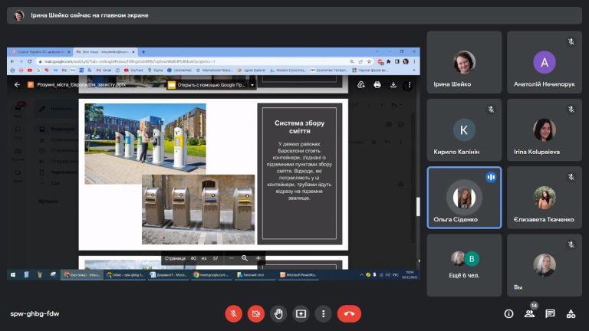The width and height of the screenshot is (589, 331).
Task: Select your own 'Вы' tile
Action: [545, 265]
